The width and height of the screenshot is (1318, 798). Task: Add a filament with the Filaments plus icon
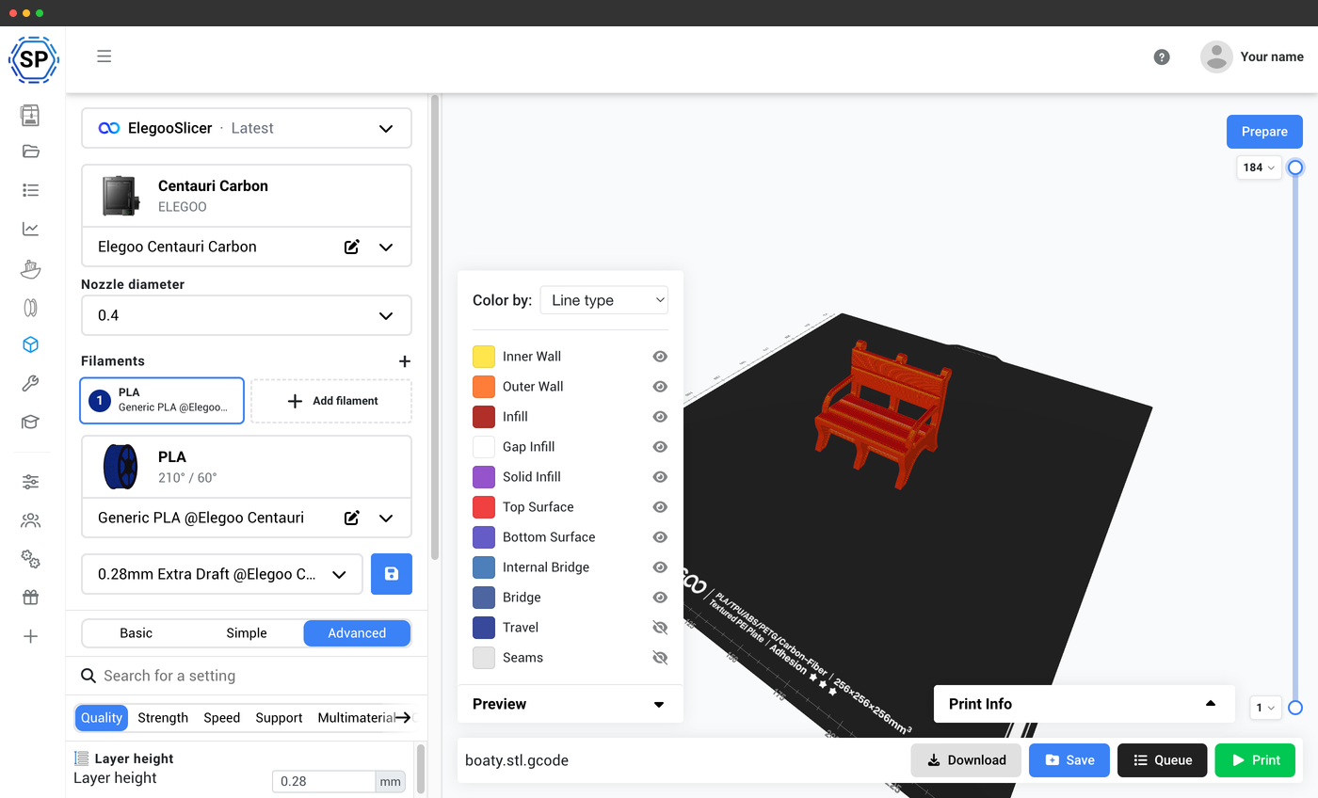point(405,361)
